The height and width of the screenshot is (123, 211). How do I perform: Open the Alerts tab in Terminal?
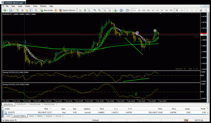point(31,116)
